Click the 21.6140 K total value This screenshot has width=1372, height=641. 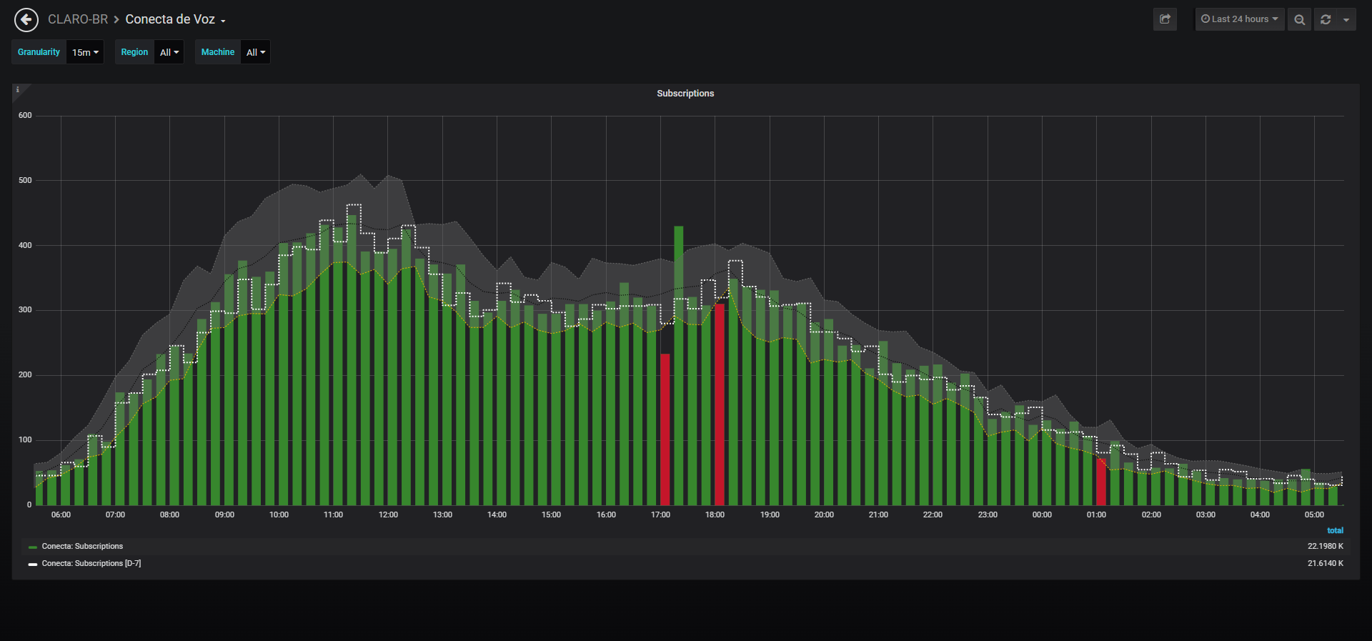click(x=1326, y=564)
